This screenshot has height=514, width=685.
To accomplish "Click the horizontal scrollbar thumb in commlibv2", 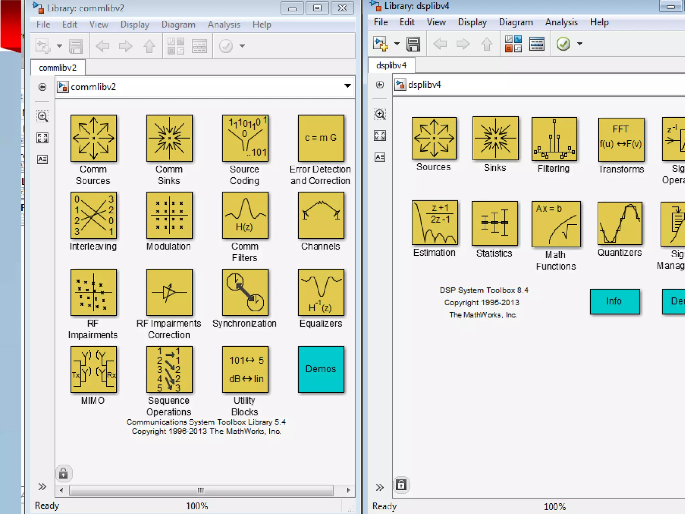I will point(201,490).
